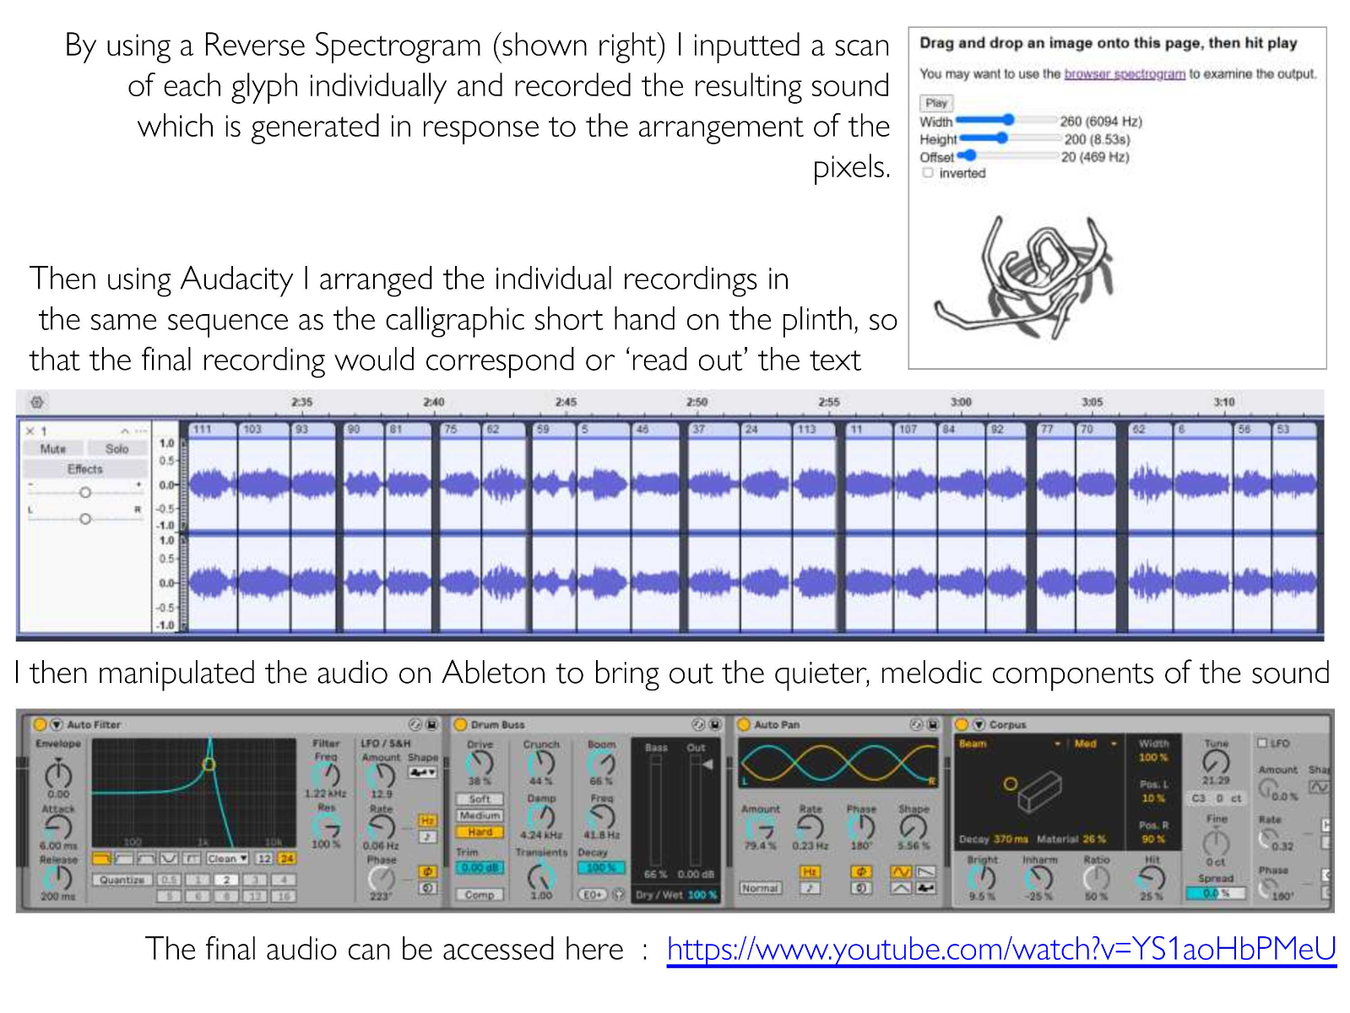
Task: Mute Audacity track 1
Action: click(53, 449)
